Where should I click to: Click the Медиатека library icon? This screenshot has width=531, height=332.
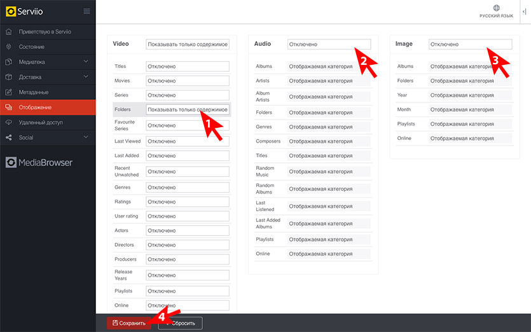tap(9, 62)
